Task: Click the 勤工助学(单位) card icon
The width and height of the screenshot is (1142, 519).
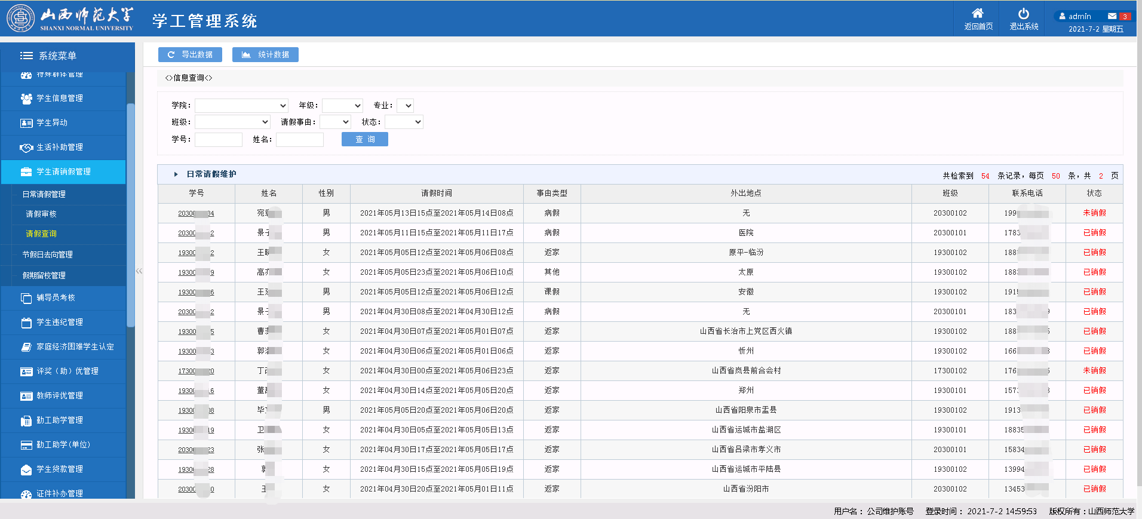Action: tap(26, 445)
